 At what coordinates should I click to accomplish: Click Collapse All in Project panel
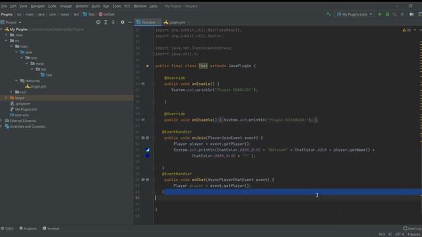pyautogui.click(x=113, y=22)
